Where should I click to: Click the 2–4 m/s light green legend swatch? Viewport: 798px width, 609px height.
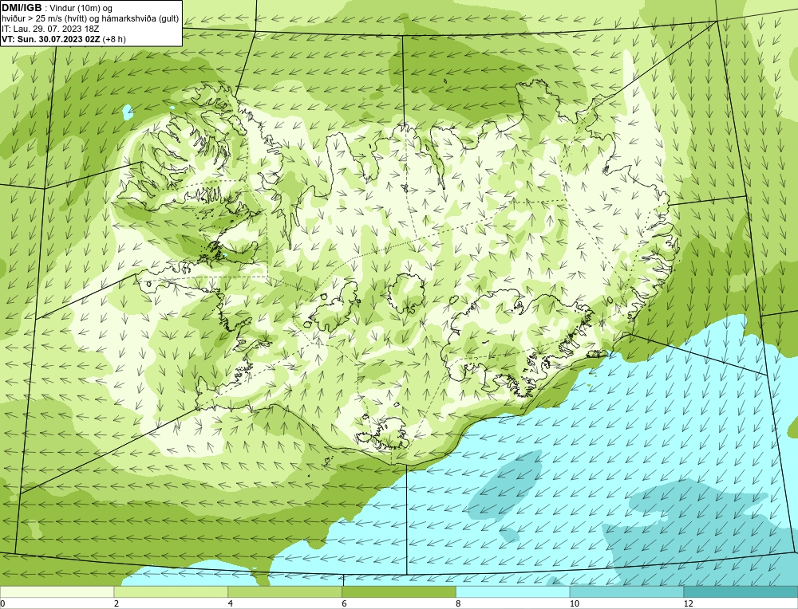click(x=171, y=591)
